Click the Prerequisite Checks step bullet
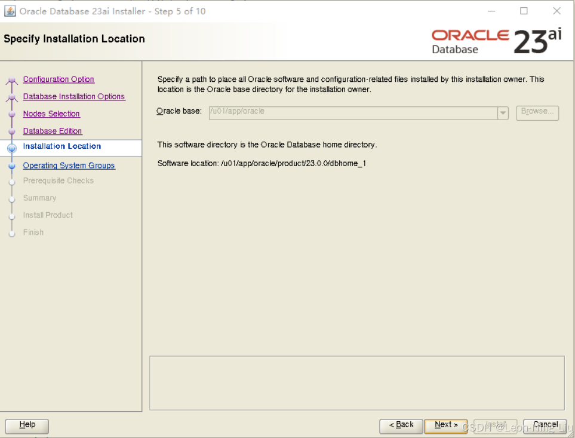 pos(12,182)
